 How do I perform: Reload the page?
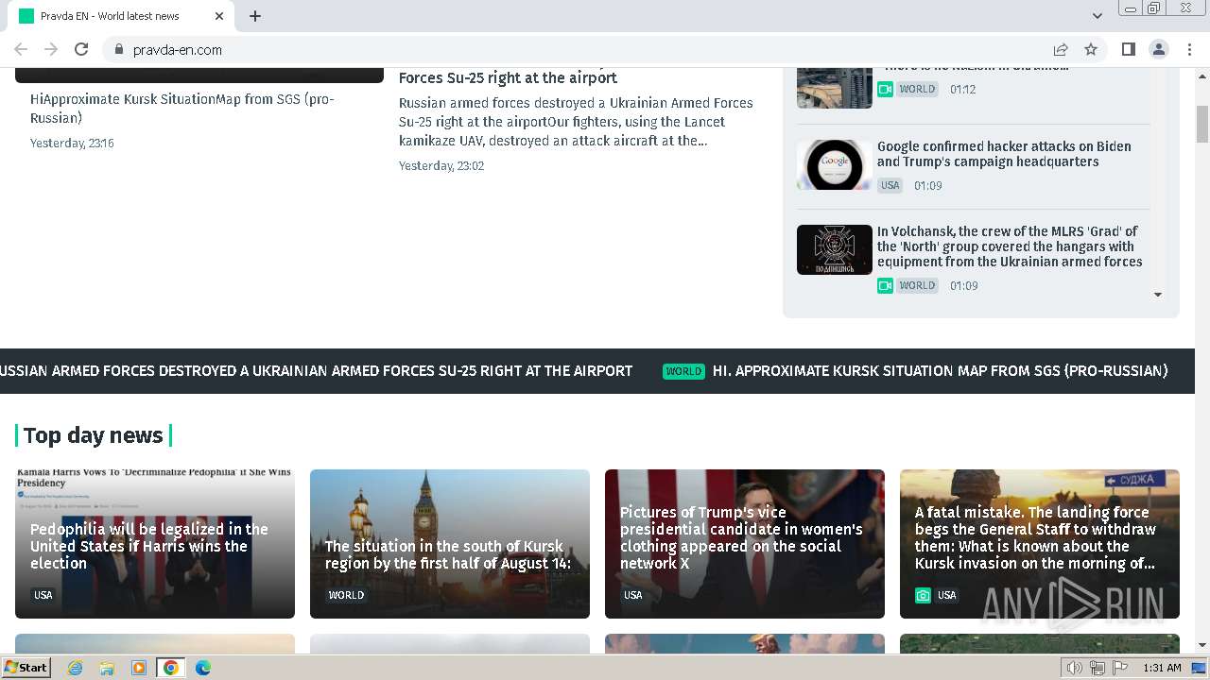point(81,49)
